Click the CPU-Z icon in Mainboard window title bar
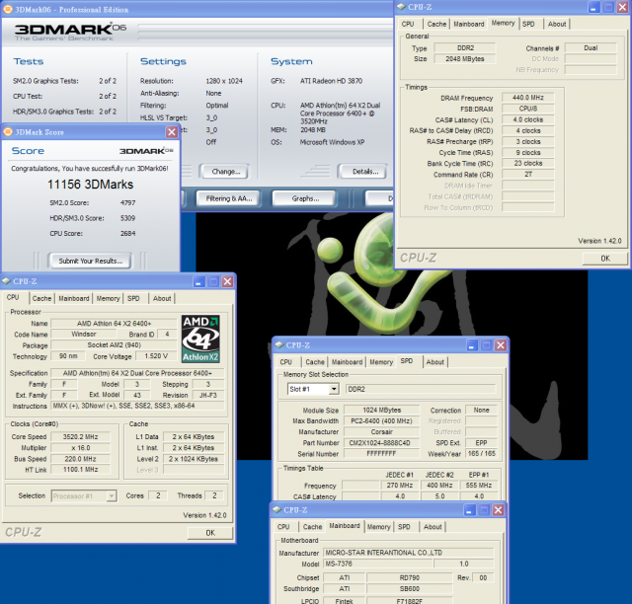Image resolution: width=632 pixels, height=604 pixels. [276, 509]
